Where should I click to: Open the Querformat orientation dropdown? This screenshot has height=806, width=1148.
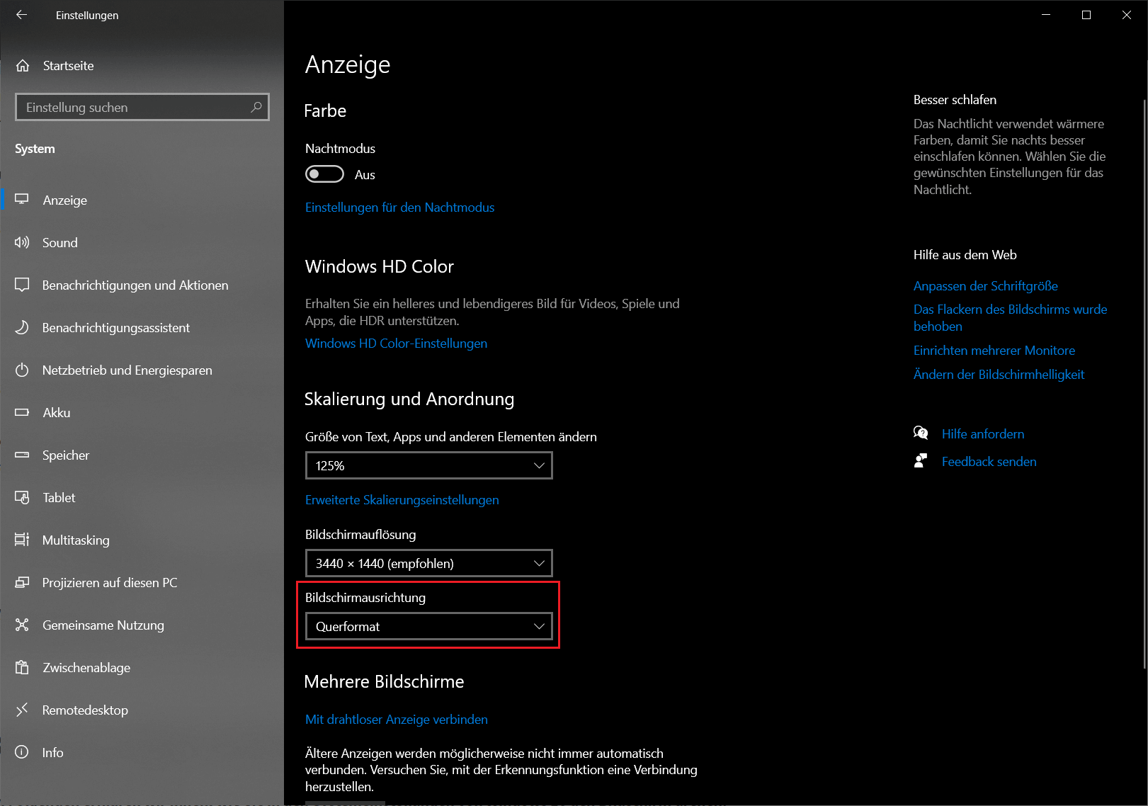[428, 626]
